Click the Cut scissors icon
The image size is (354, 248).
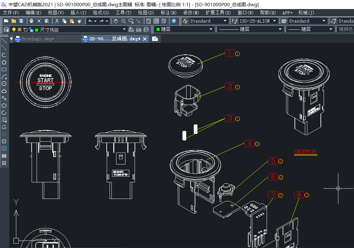point(57,21)
